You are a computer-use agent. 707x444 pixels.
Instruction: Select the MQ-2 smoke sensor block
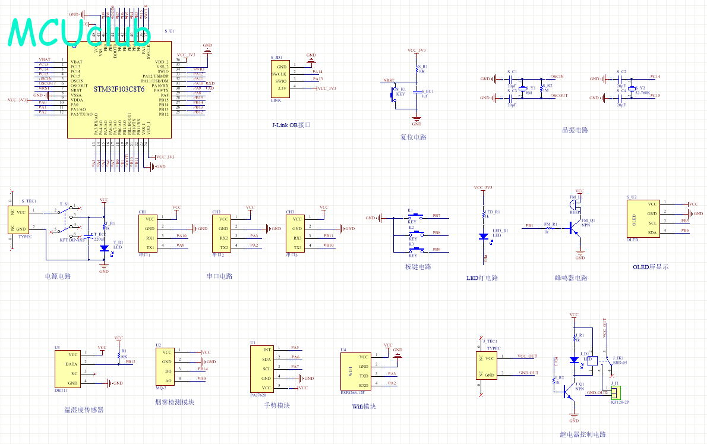166,366
